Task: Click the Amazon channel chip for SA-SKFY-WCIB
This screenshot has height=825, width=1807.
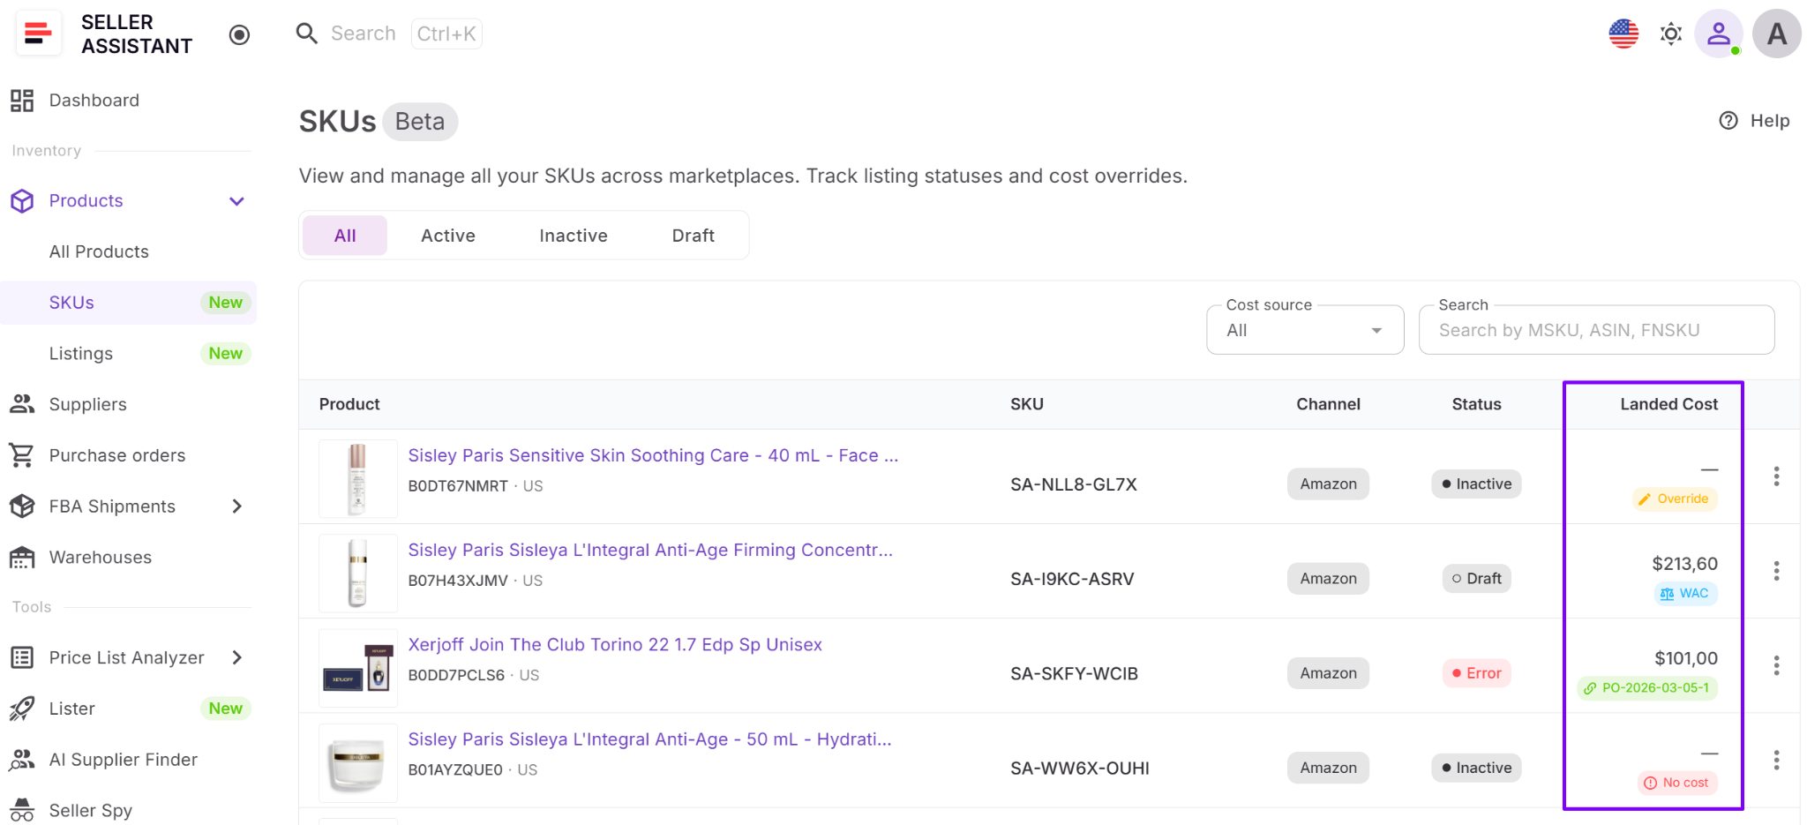Action: tap(1328, 673)
